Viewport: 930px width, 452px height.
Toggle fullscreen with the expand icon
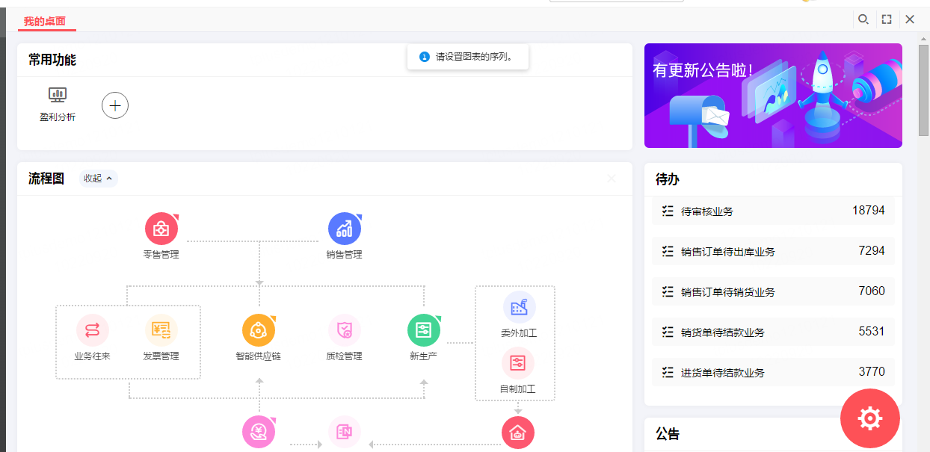[x=887, y=19]
